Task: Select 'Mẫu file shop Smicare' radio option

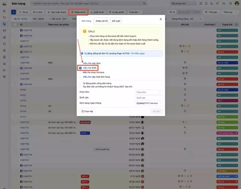Action: point(80,73)
